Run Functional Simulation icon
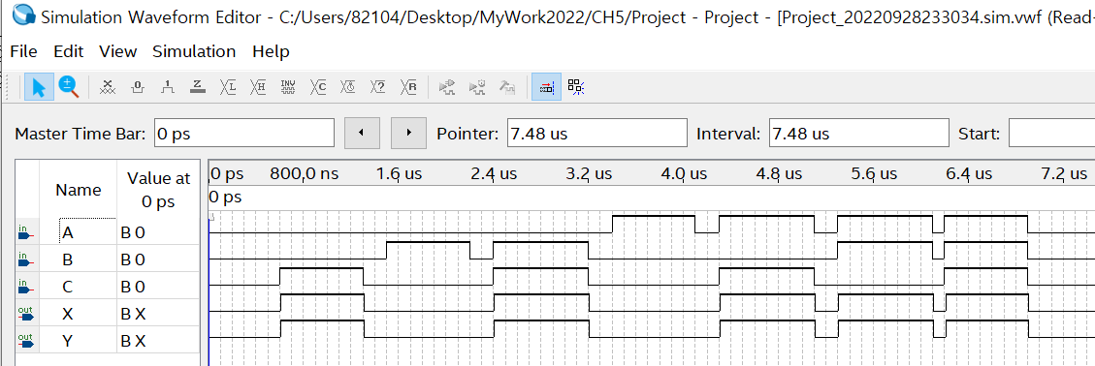 tap(447, 87)
